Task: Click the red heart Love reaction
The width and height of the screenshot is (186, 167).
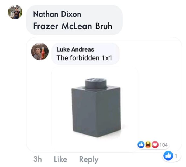Action: click(x=155, y=145)
